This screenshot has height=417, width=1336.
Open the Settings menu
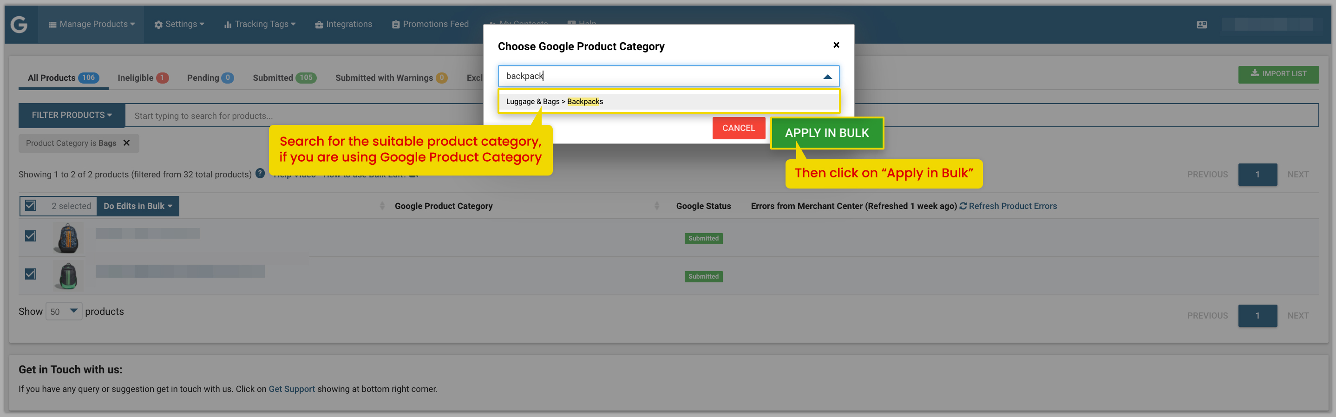pos(179,24)
